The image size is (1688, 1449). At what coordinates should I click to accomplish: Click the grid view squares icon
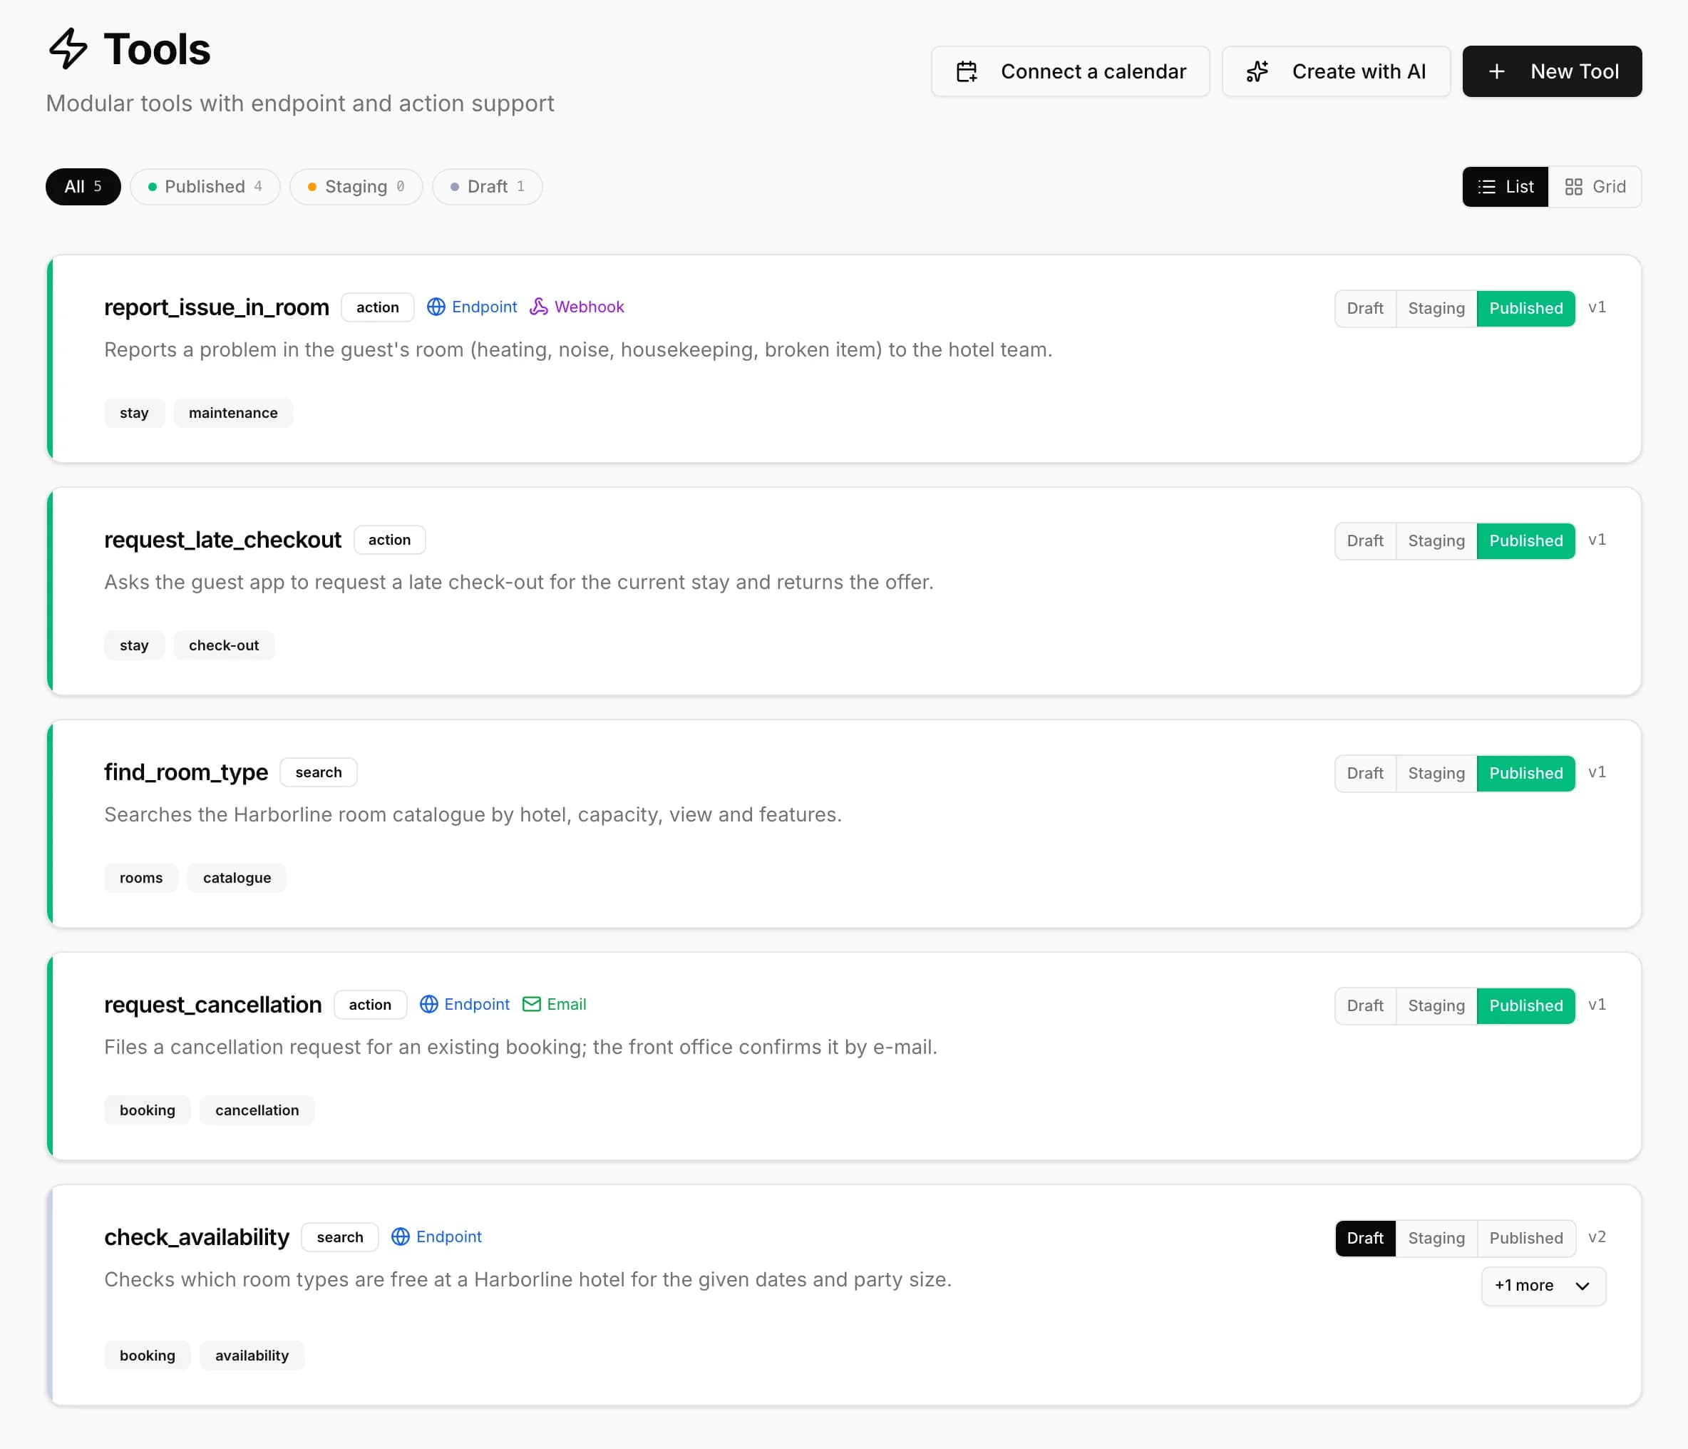[x=1574, y=187]
